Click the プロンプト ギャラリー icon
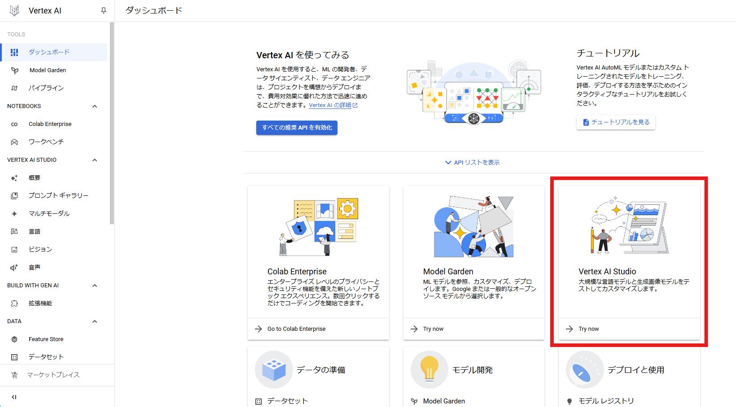This screenshot has width=736, height=407. [x=14, y=196]
